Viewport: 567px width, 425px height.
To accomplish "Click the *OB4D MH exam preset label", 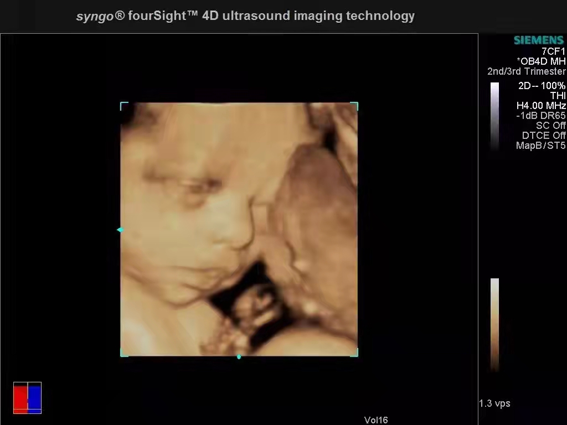I will pos(542,61).
